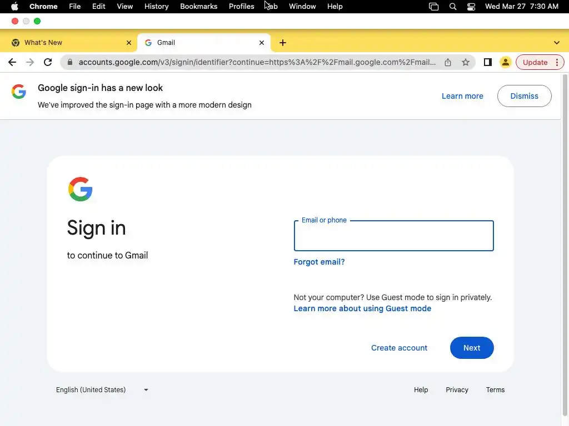Open the Bookmarks menu
The width and height of the screenshot is (569, 426).
[198, 6]
